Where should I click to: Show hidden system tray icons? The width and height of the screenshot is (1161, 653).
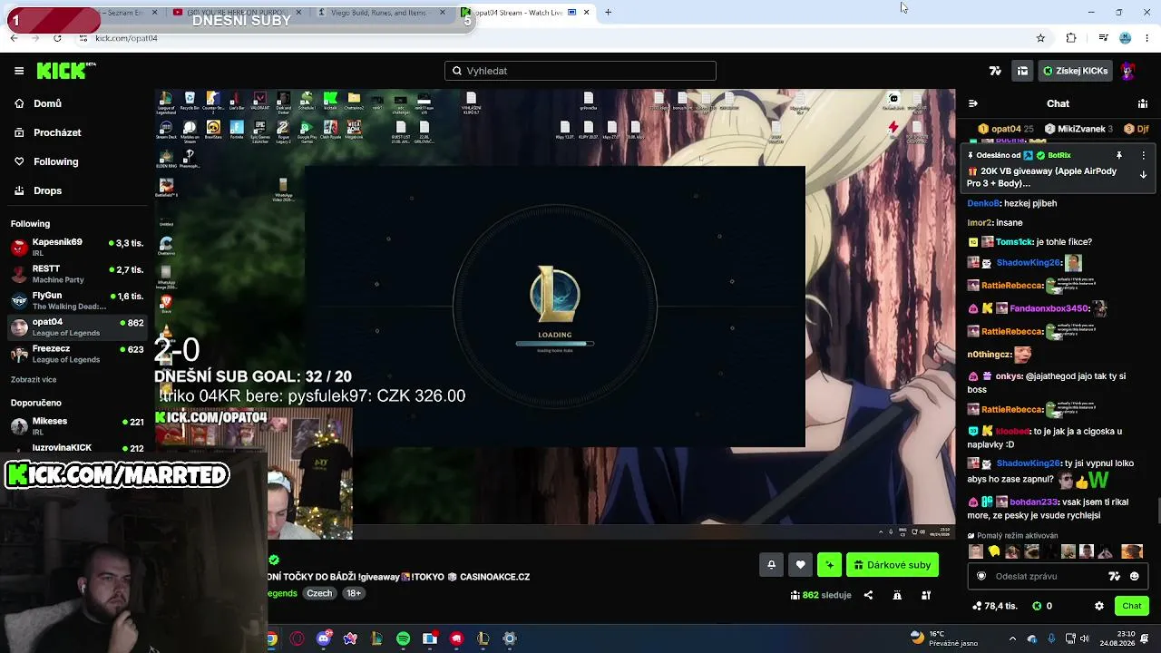click(x=1012, y=638)
